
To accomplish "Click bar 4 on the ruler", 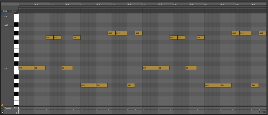I will 206,4.
